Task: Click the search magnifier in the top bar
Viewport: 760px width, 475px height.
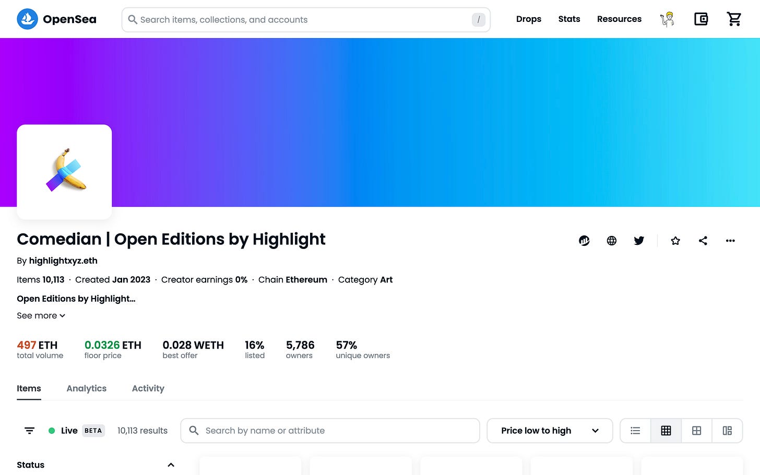Action: (x=133, y=20)
